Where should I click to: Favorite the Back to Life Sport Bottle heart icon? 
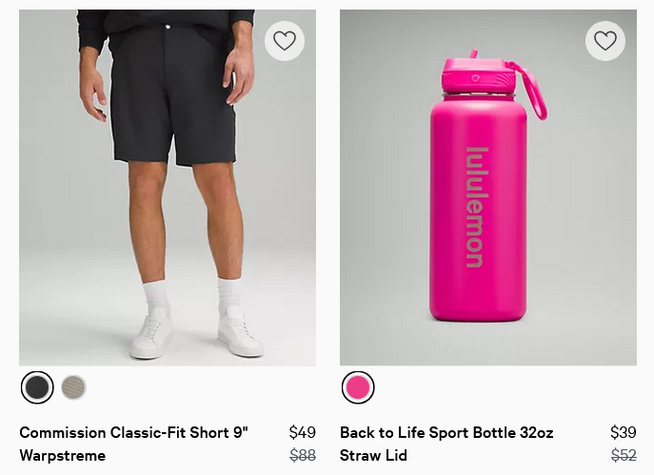[605, 41]
